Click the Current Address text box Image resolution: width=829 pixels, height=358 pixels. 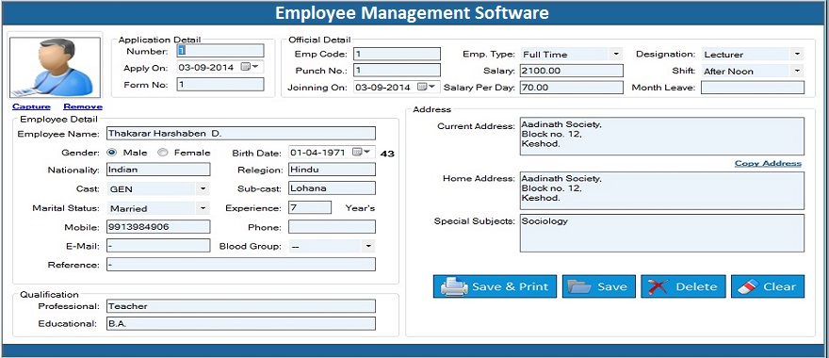pyautogui.click(x=662, y=136)
